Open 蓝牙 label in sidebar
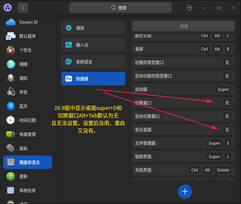Image resolution: width=241 pixels, height=204 pixels. (23, 106)
